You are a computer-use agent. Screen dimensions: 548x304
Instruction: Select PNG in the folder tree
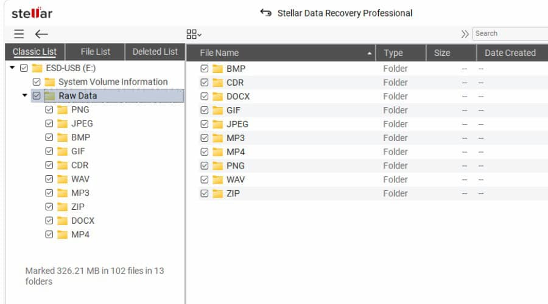(80, 109)
